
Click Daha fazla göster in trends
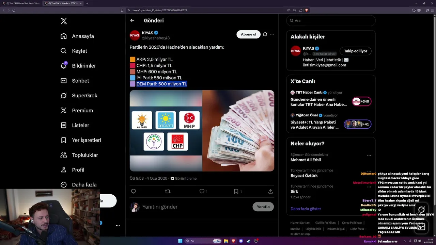(306, 209)
